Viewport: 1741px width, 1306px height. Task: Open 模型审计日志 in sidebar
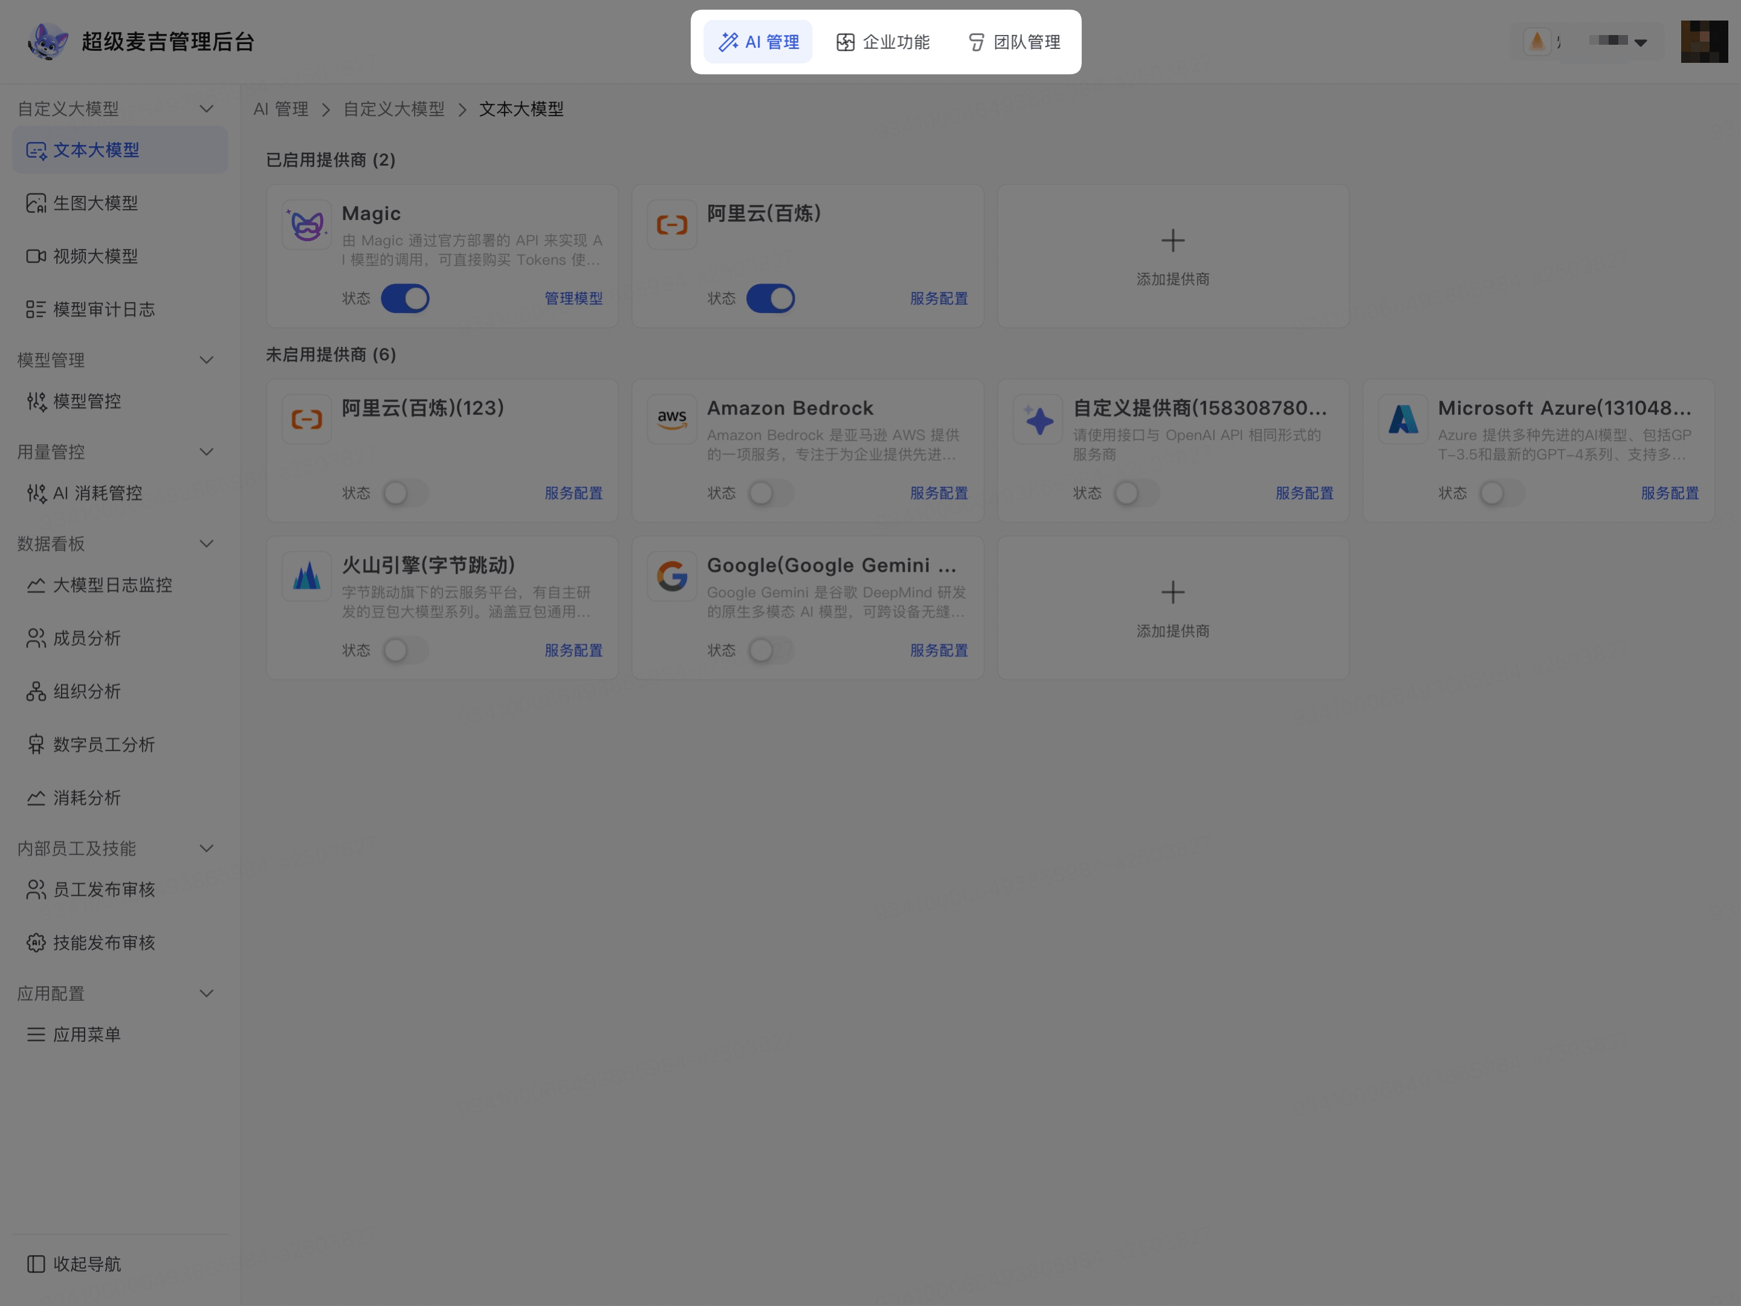point(120,309)
